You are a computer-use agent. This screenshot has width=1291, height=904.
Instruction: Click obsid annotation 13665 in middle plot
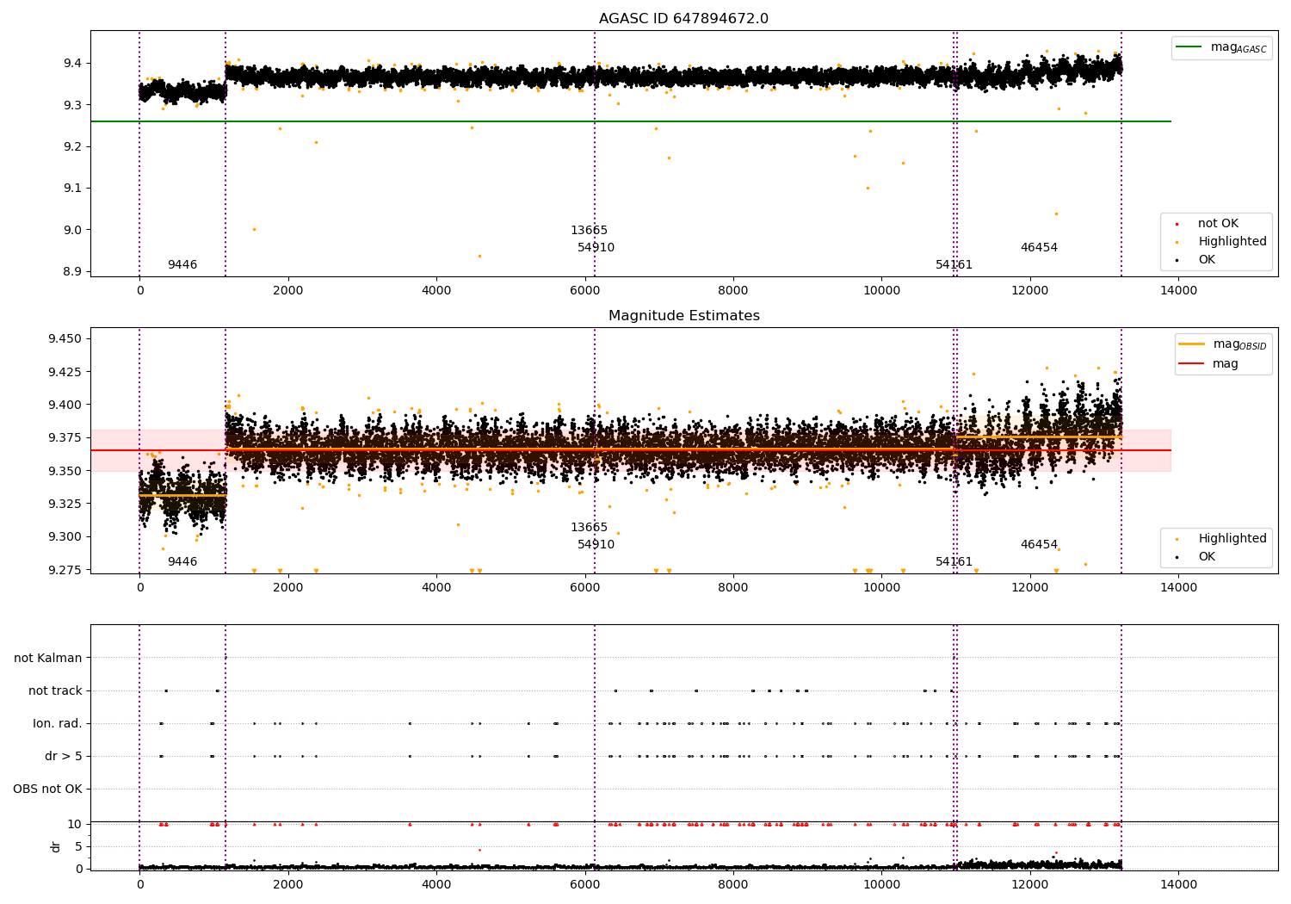pyautogui.click(x=589, y=528)
